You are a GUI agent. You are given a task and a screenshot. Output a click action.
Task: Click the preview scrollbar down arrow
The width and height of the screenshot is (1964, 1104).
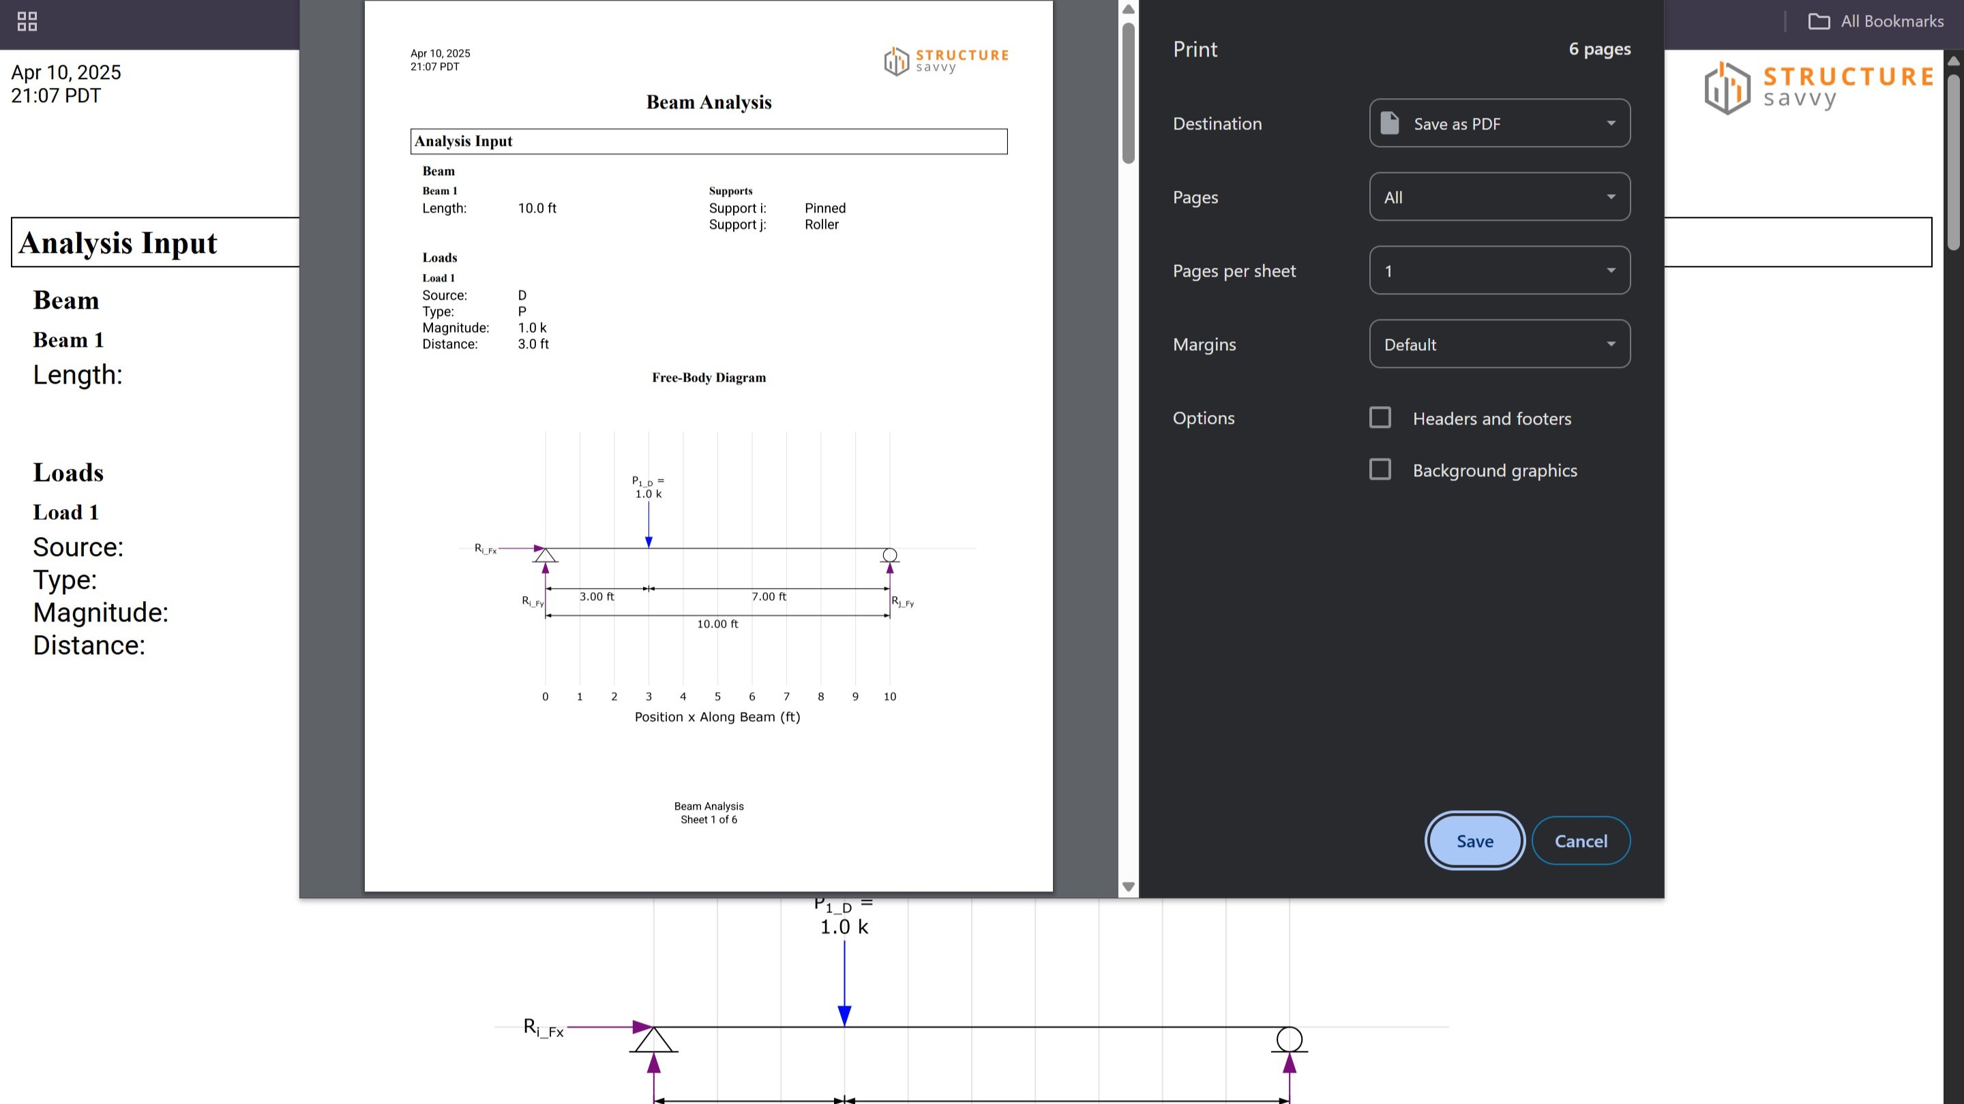[1129, 886]
